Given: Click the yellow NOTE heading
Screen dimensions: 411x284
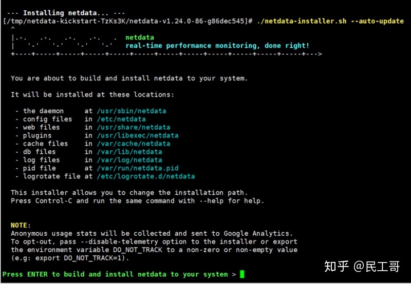Looking at the screenshot, I should 21,225.
